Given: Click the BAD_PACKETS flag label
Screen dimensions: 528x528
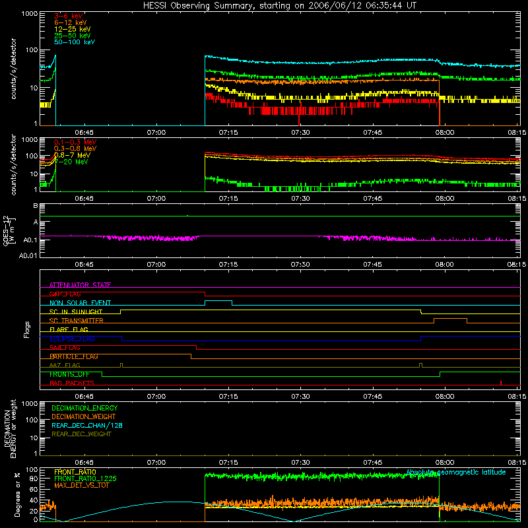Looking at the screenshot, I should 72,383.
